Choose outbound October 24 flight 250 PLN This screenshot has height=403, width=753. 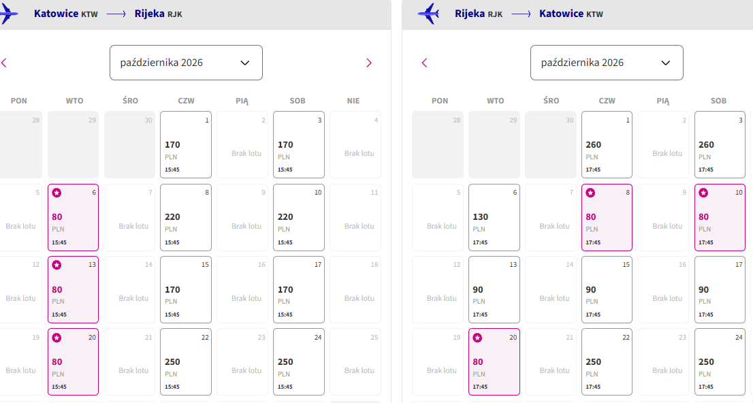click(299, 361)
